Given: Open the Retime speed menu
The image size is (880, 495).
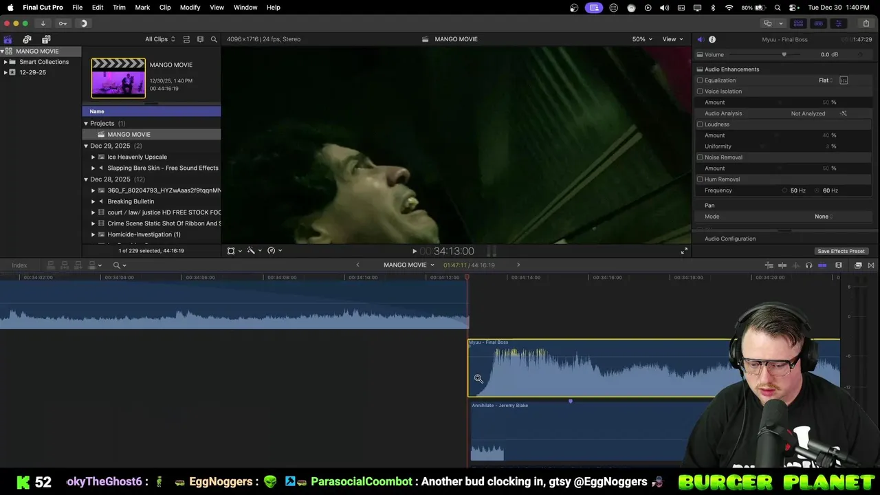Looking at the screenshot, I should 274,251.
